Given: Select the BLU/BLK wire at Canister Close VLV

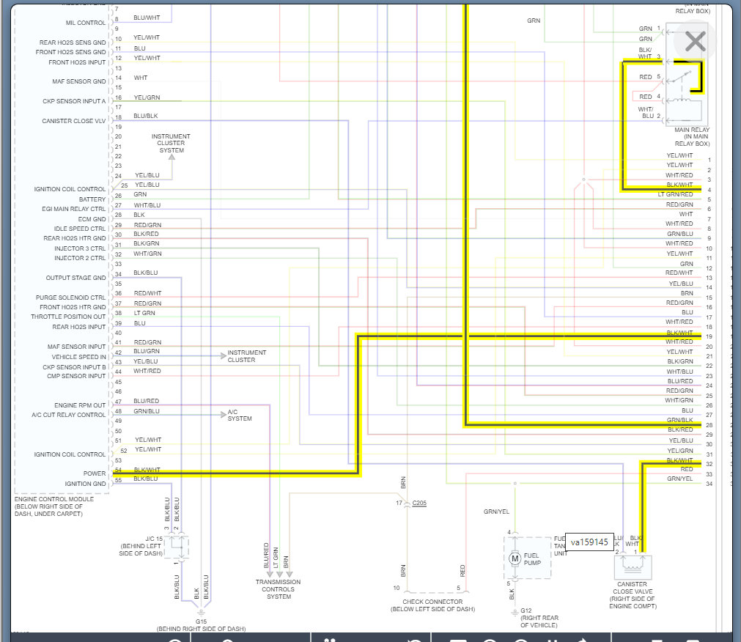Looking at the screenshot, I should (146, 116).
